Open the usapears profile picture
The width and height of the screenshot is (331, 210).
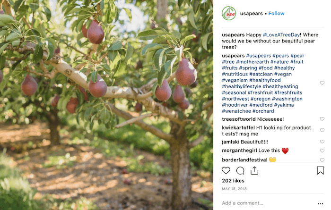[229, 13]
